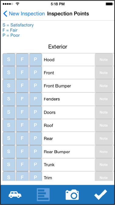Open the vehicle car icon tab
The width and height of the screenshot is (115, 205).
[x=15, y=194]
